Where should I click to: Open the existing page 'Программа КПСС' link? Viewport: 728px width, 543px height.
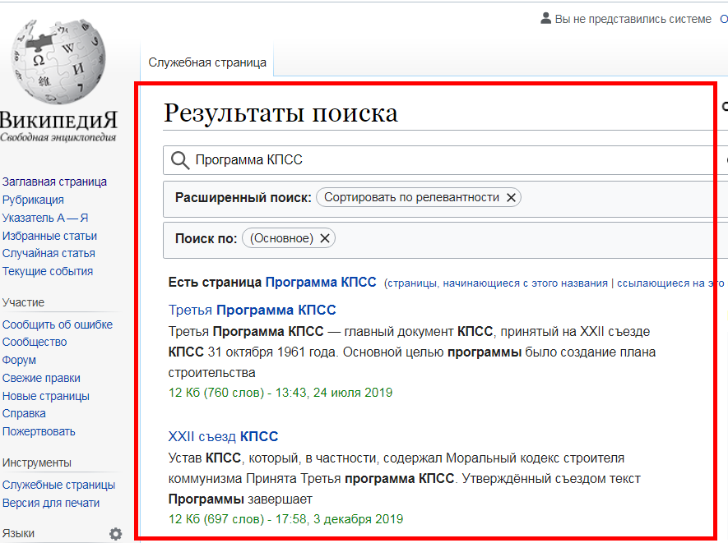321,283
